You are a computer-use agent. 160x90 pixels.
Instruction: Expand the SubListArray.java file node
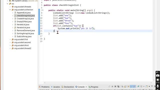13,36
